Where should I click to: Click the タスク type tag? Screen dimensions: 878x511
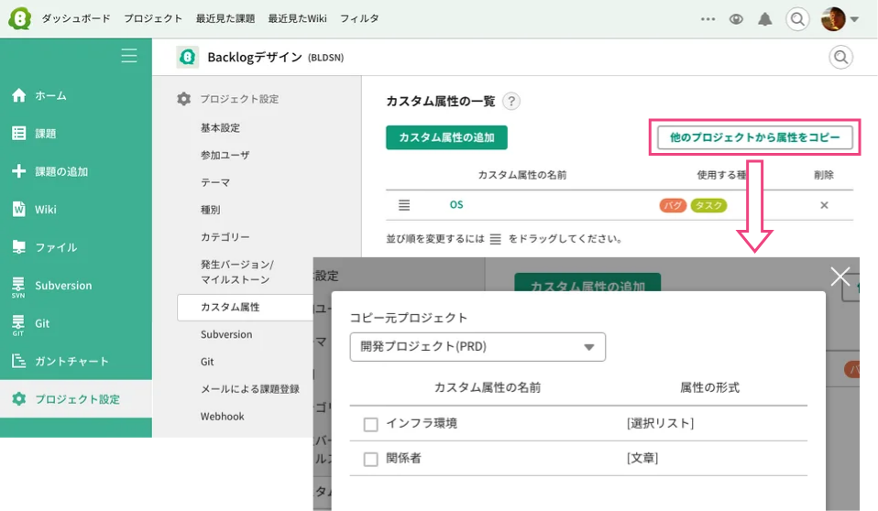(x=708, y=205)
